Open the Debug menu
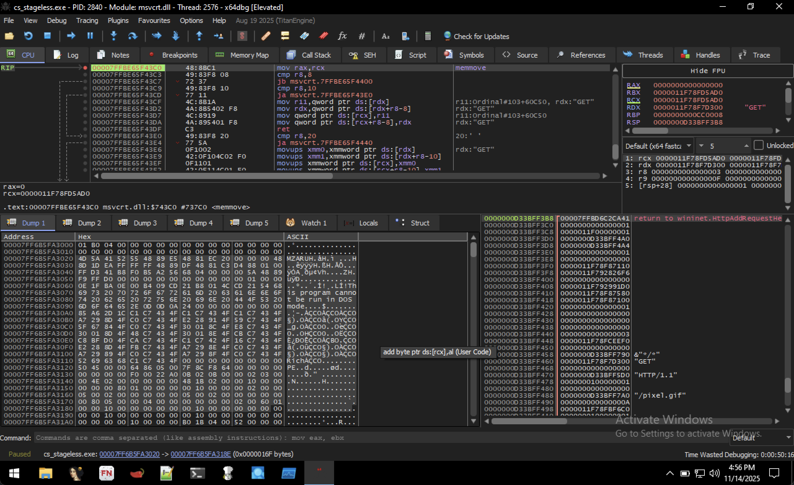794x485 pixels. point(57,21)
